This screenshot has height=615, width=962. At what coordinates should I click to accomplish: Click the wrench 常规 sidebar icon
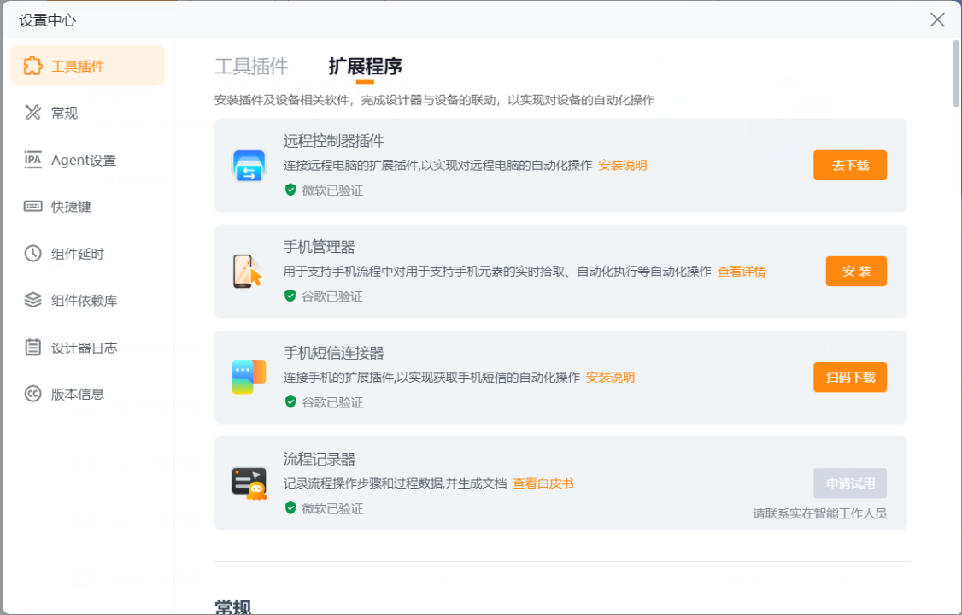click(x=32, y=113)
